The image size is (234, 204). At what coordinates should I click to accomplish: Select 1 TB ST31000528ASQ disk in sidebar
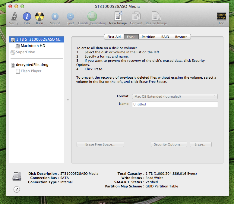[37, 39]
